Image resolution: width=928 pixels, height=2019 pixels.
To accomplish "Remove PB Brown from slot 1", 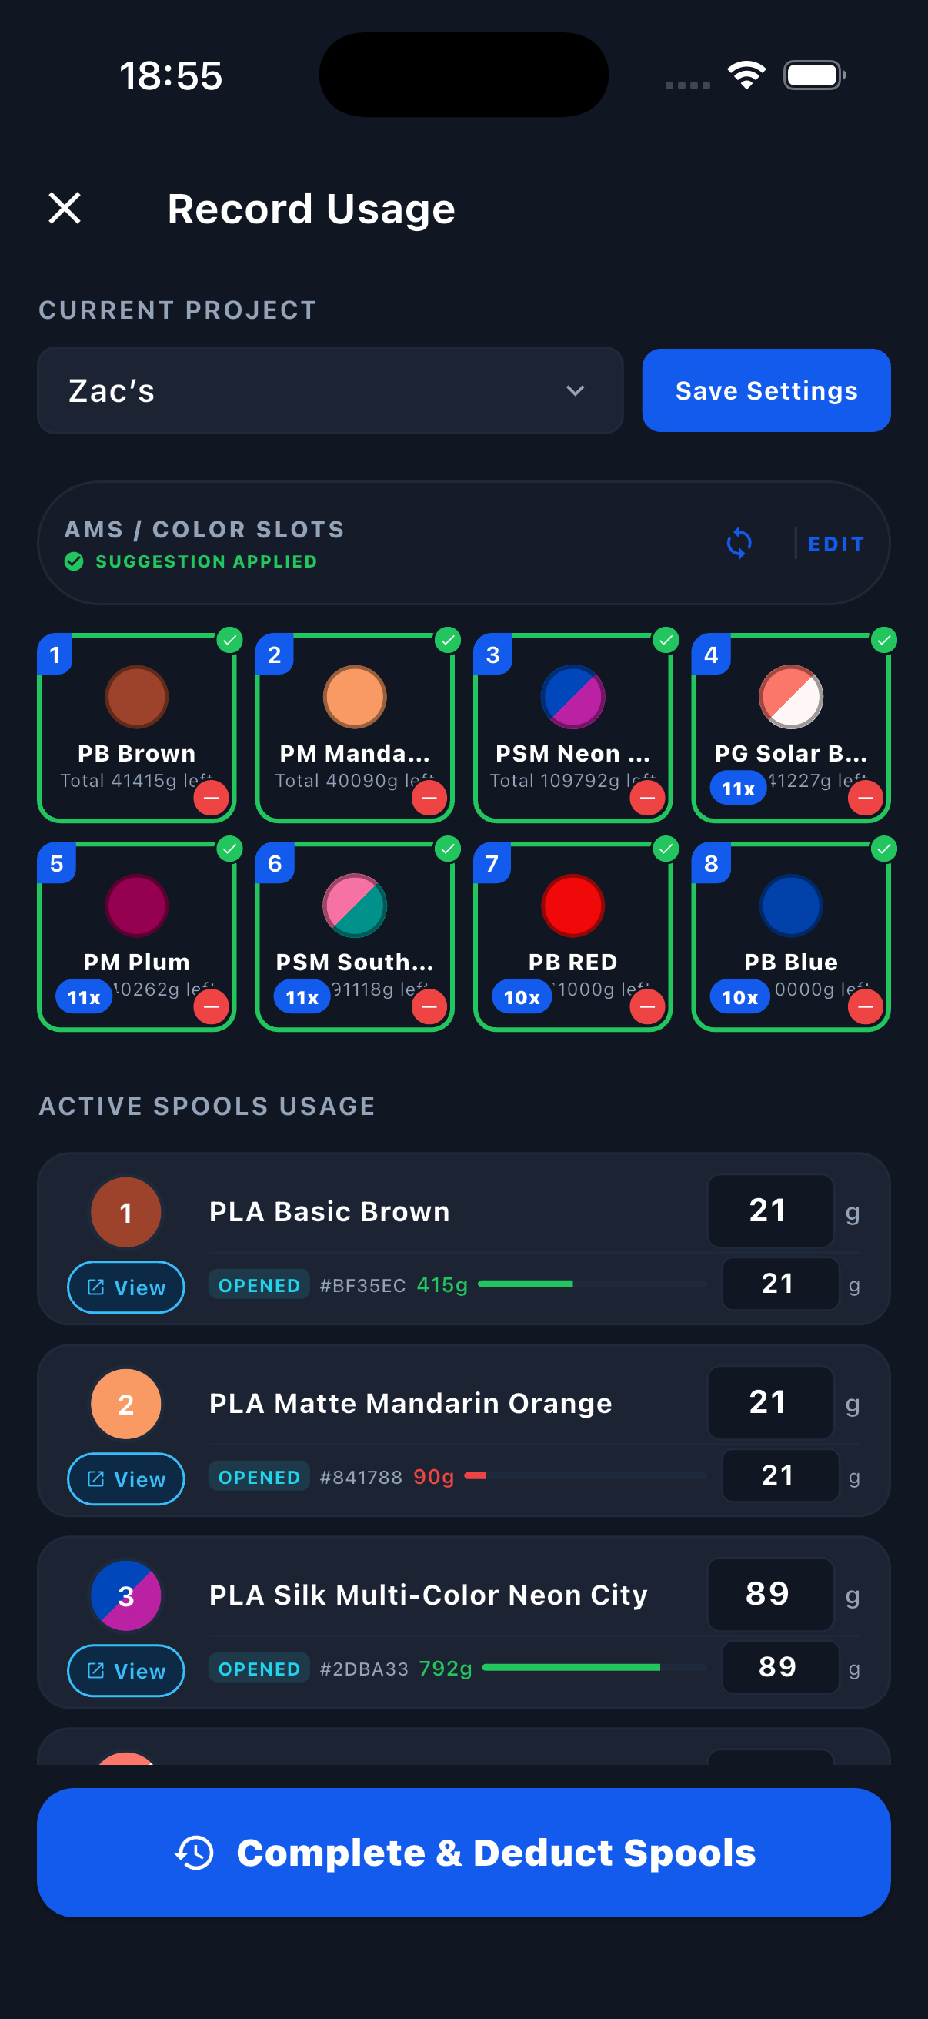I will 211,798.
